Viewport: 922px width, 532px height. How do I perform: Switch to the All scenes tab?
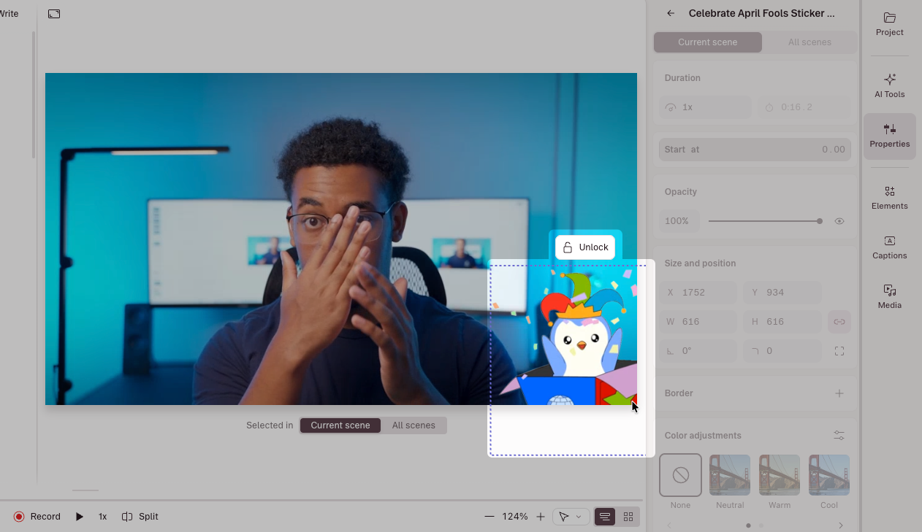pos(809,42)
